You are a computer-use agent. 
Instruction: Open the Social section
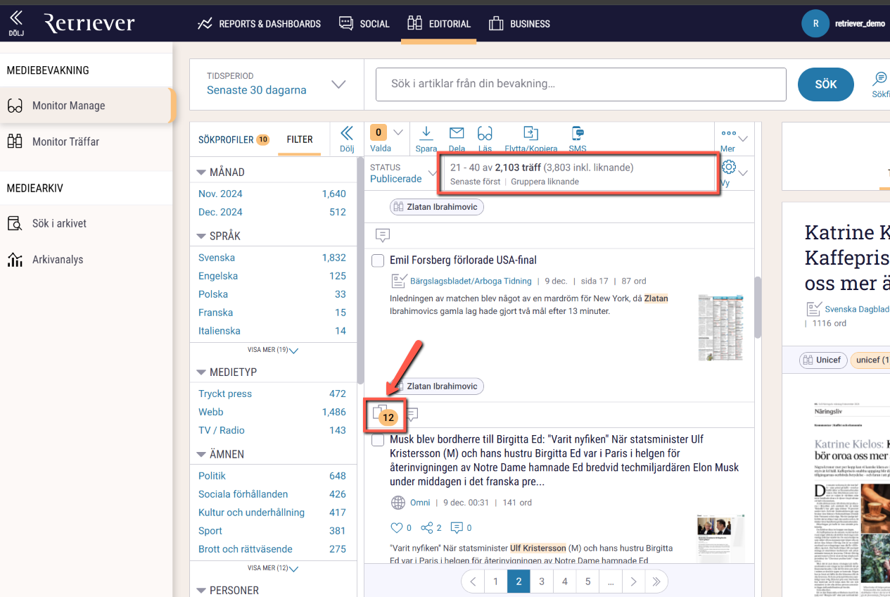point(364,24)
